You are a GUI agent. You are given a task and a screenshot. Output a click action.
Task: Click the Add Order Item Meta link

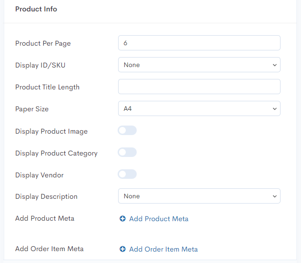click(163, 249)
